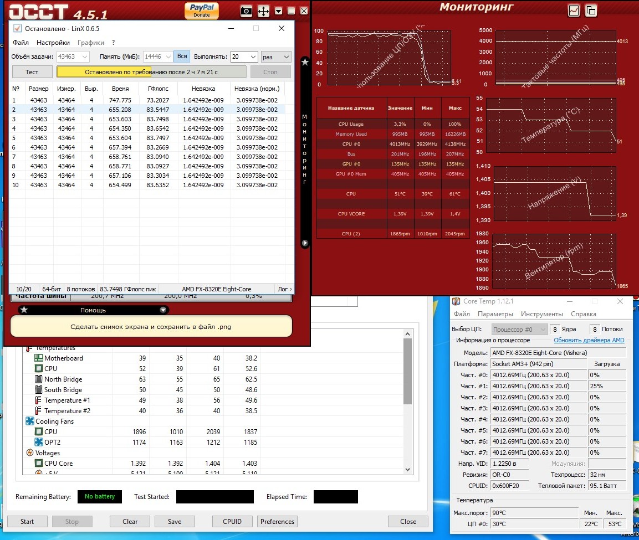Click scrollbar up arrow in sensor list
This screenshot has width=639, height=540.
[x=407, y=334]
